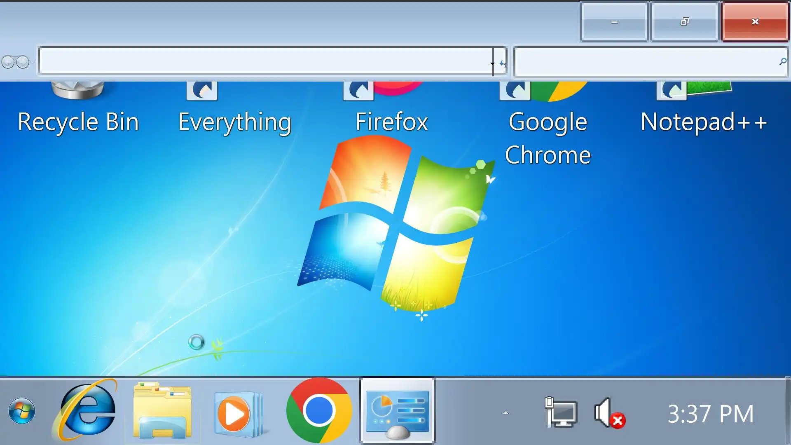Click the Start orb button
Screen dimensions: 791x445
point(21,411)
